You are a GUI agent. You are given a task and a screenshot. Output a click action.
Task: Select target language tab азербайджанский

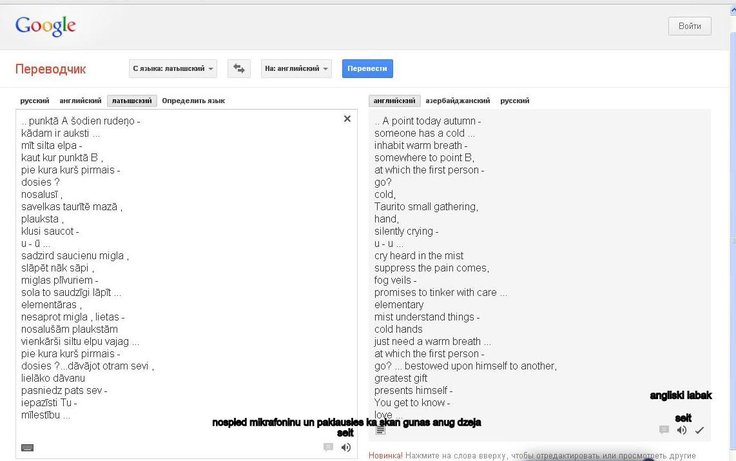(458, 101)
